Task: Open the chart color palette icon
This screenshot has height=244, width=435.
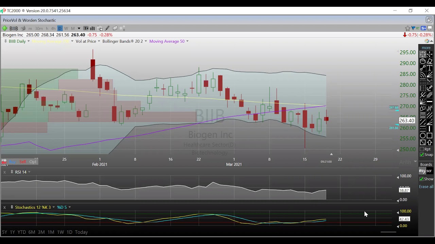Action: (x=427, y=41)
